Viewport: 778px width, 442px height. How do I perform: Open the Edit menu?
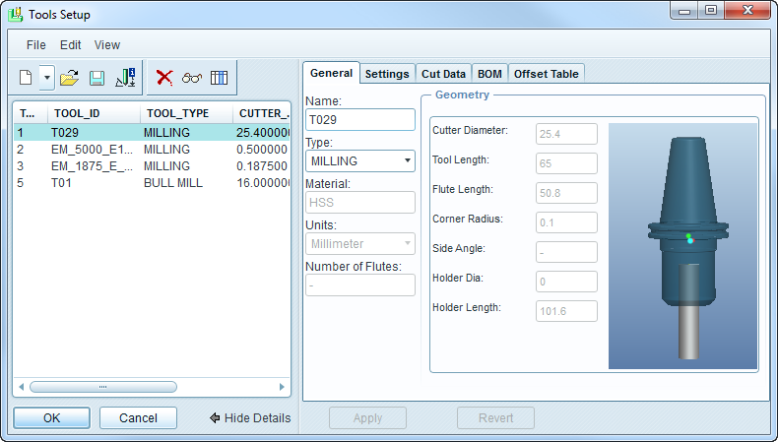tap(71, 45)
